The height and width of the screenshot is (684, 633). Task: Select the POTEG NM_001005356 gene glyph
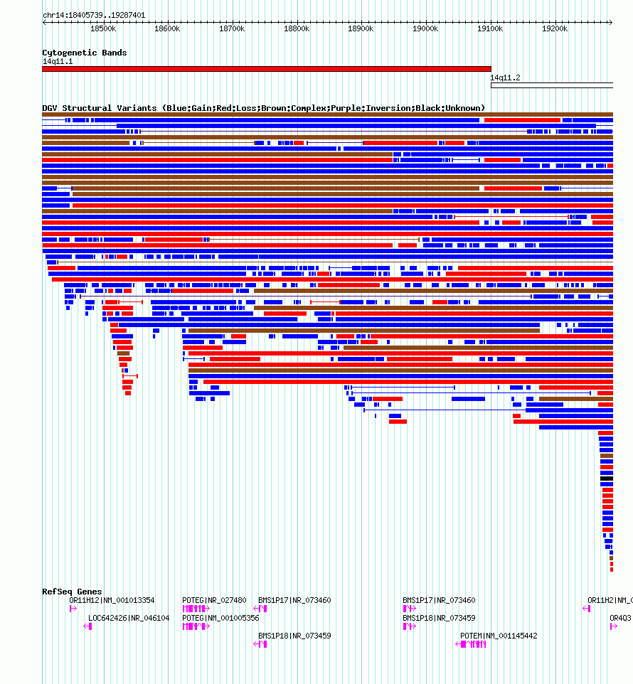click(196, 626)
